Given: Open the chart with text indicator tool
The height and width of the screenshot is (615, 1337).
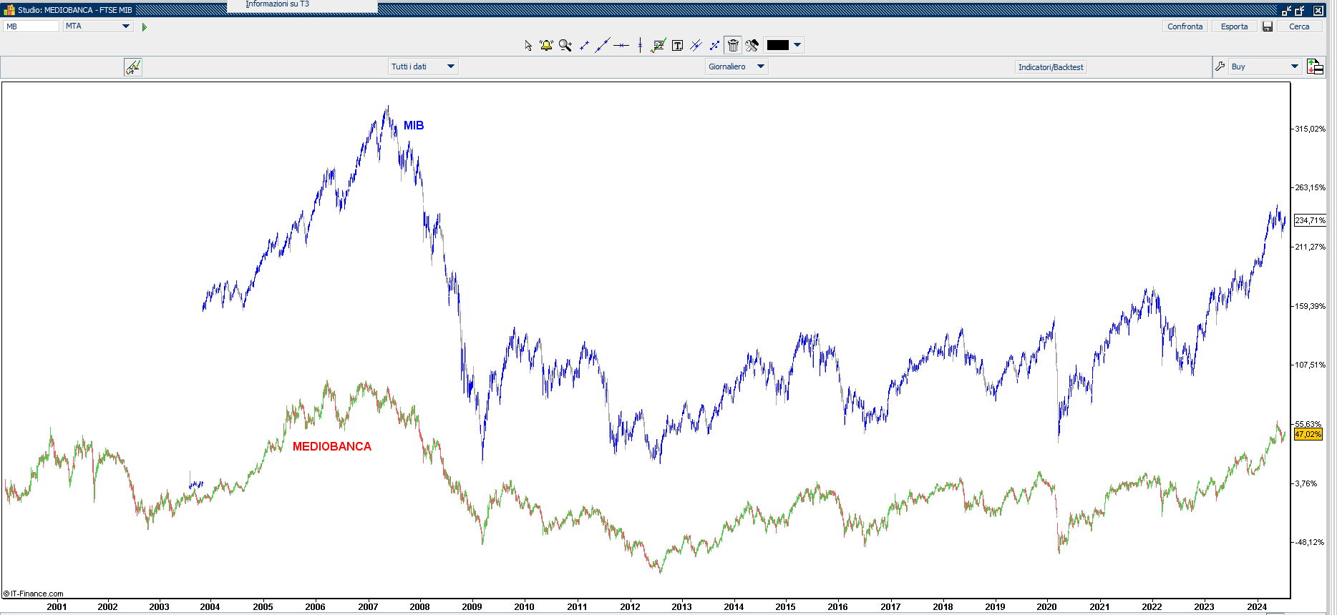Looking at the screenshot, I should 658,45.
